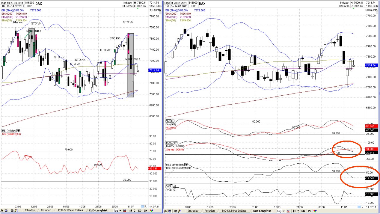Select the pushpin tool on the left chart toolbar

2,211
